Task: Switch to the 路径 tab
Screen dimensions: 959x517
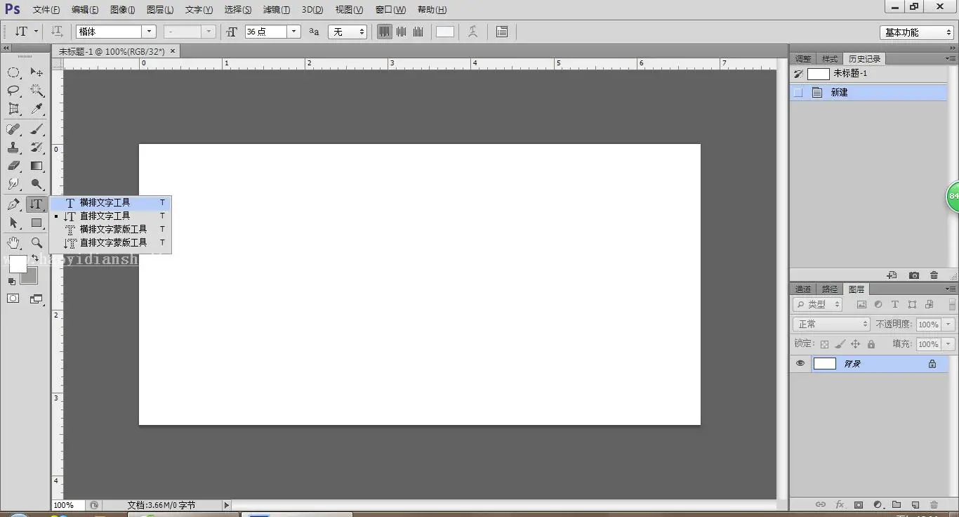Action: pyautogui.click(x=830, y=289)
